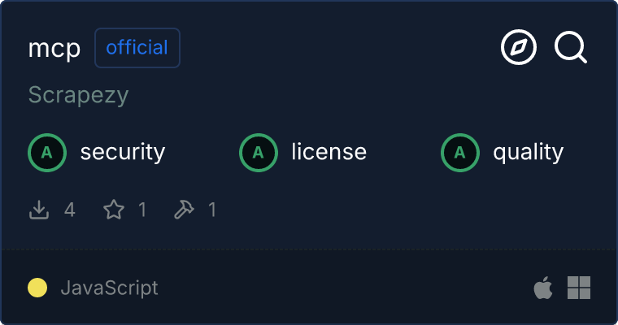Viewport: 618px width, 325px height.
Task: Click the Windows platform icon
Action: (579, 288)
